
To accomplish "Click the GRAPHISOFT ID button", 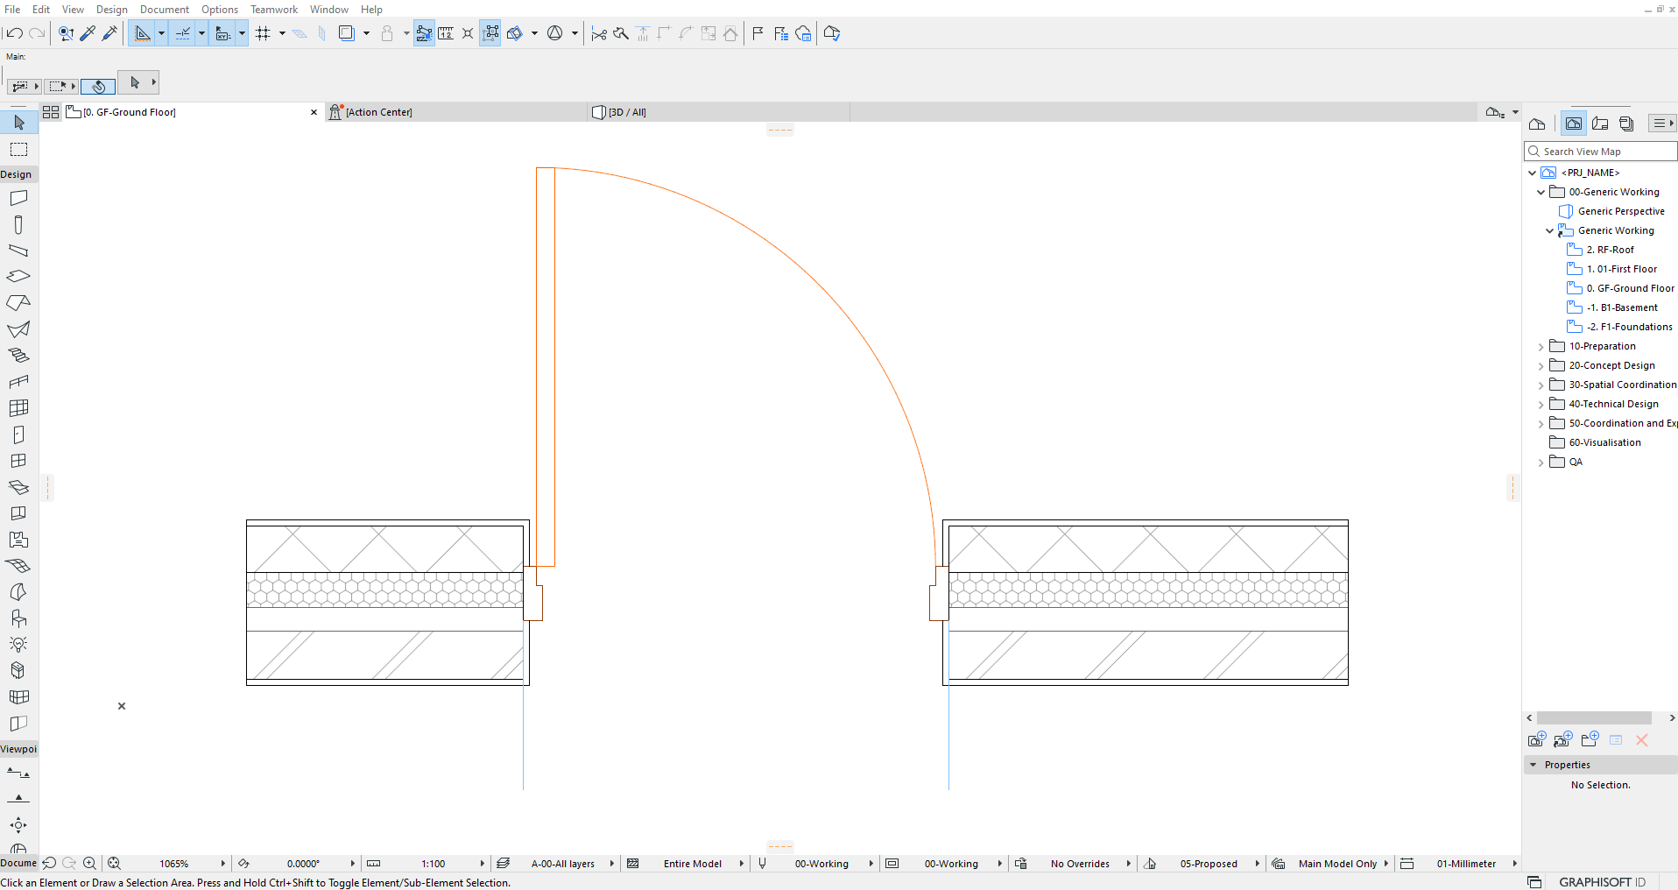I will click(1602, 882).
